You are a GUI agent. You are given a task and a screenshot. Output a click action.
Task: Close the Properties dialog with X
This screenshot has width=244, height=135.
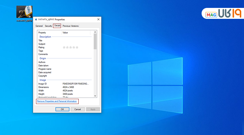pos(98,19)
